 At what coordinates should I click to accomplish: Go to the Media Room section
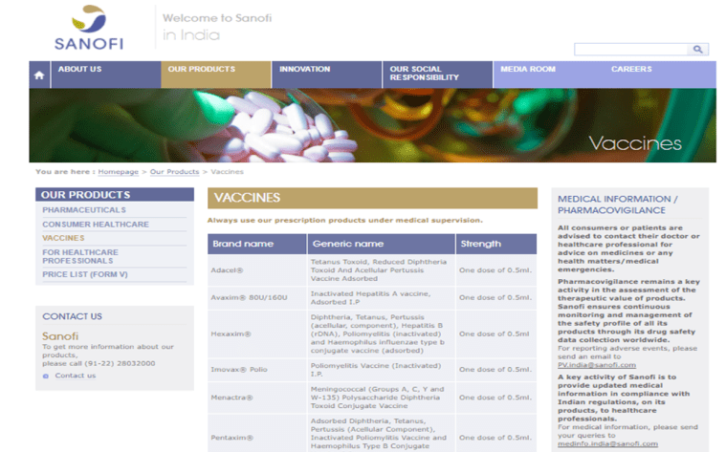(x=528, y=70)
